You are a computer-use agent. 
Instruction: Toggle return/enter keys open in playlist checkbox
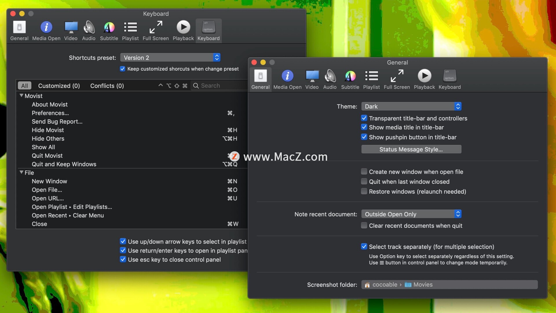tap(123, 250)
